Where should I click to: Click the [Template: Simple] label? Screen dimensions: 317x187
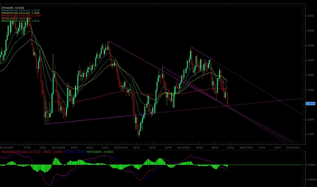click(x=13, y=8)
